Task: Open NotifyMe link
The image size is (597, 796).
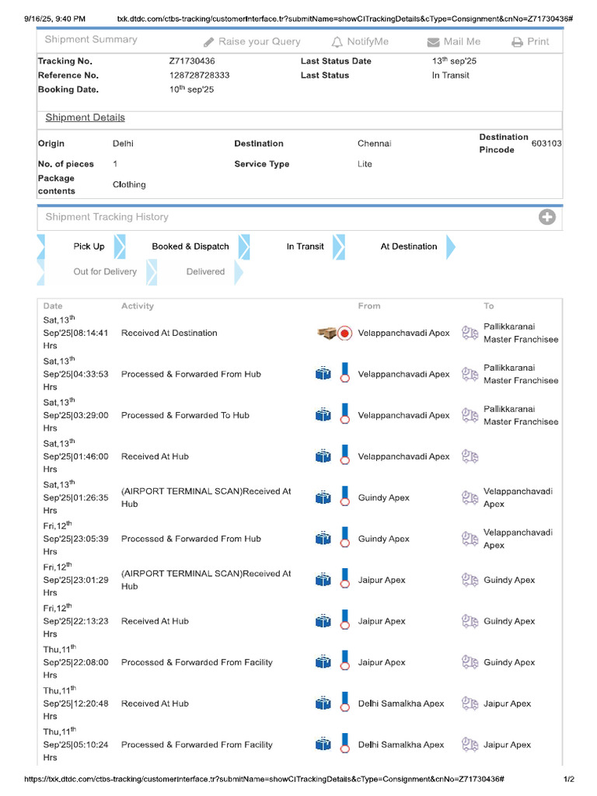Action: coord(368,42)
